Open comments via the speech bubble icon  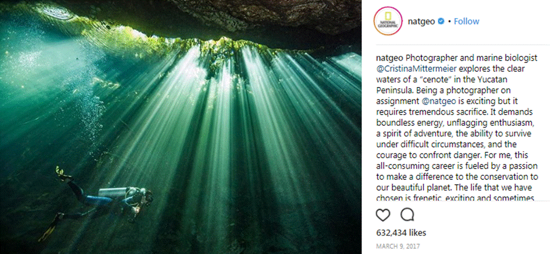tap(407, 215)
